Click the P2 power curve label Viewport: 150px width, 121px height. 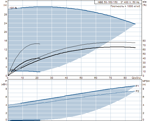pyautogui.click(x=137, y=91)
